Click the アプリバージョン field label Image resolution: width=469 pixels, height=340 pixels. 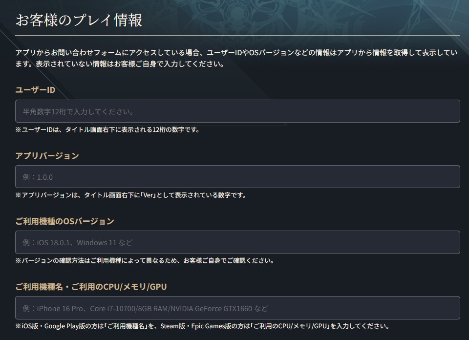tap(47, 155)
